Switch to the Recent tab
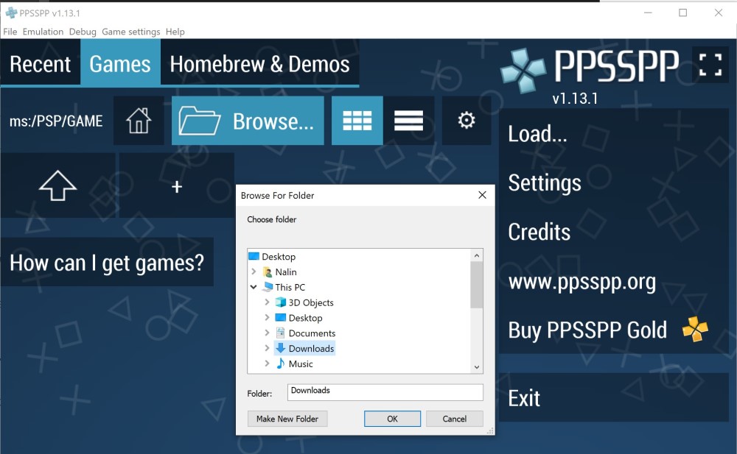 [41, 64]
